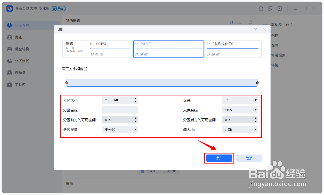The width and height of the screenshot is (324, 195).
Task: Open the notification bell icon
Action: 261,9
